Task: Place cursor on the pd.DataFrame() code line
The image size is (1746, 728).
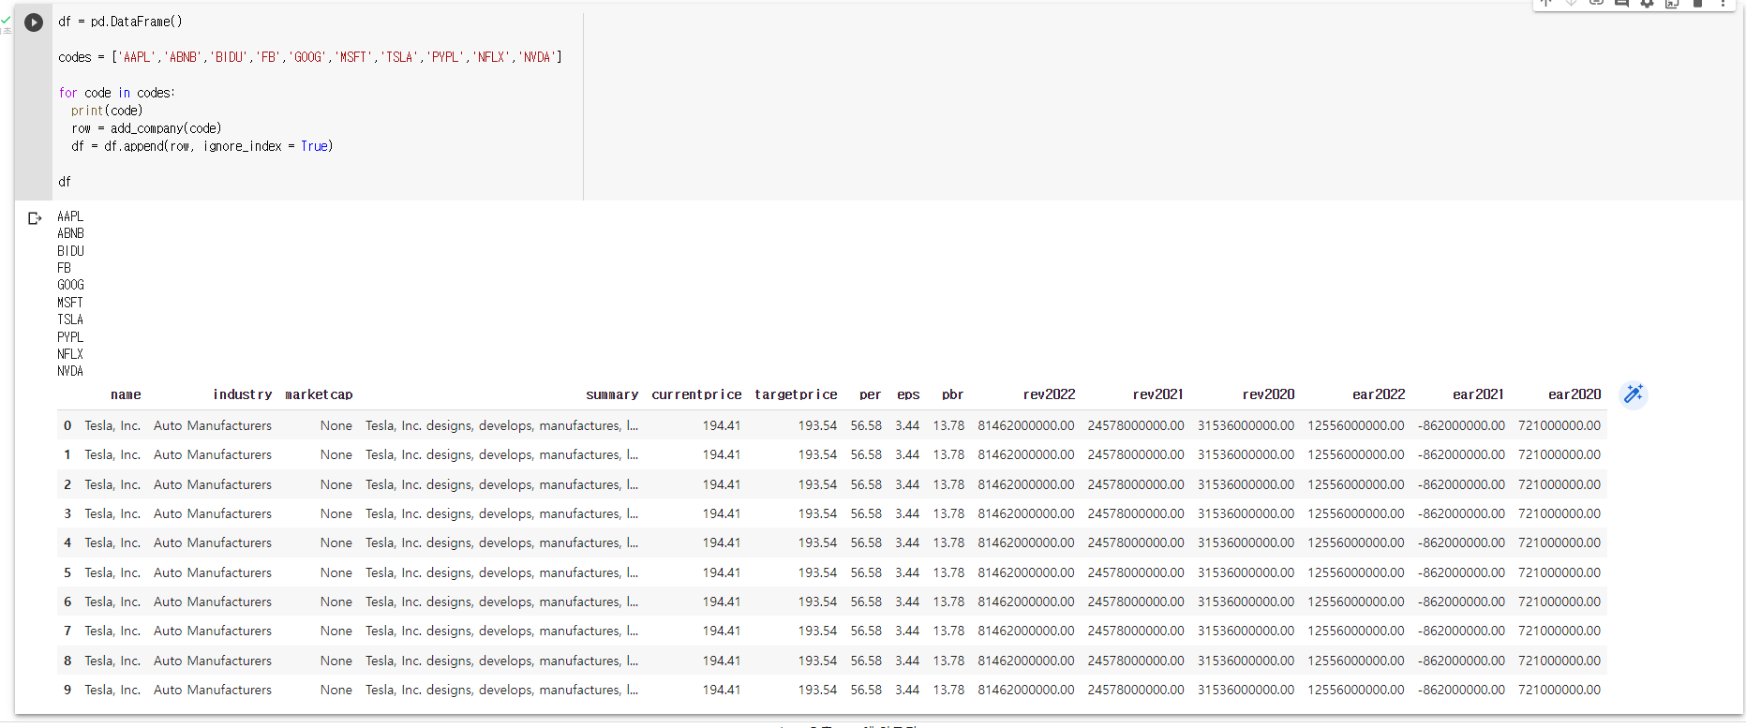Action: [121, 22]
